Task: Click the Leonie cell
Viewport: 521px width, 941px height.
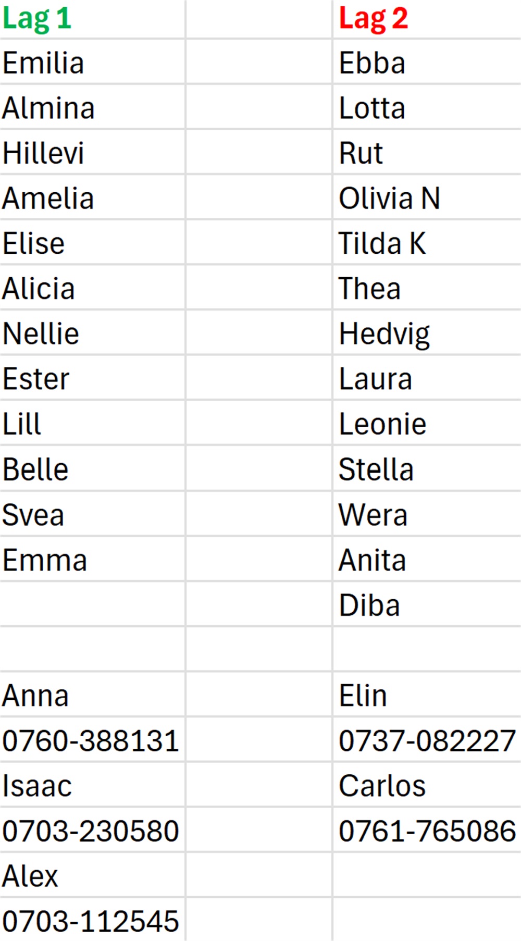Action: [383, 424]
